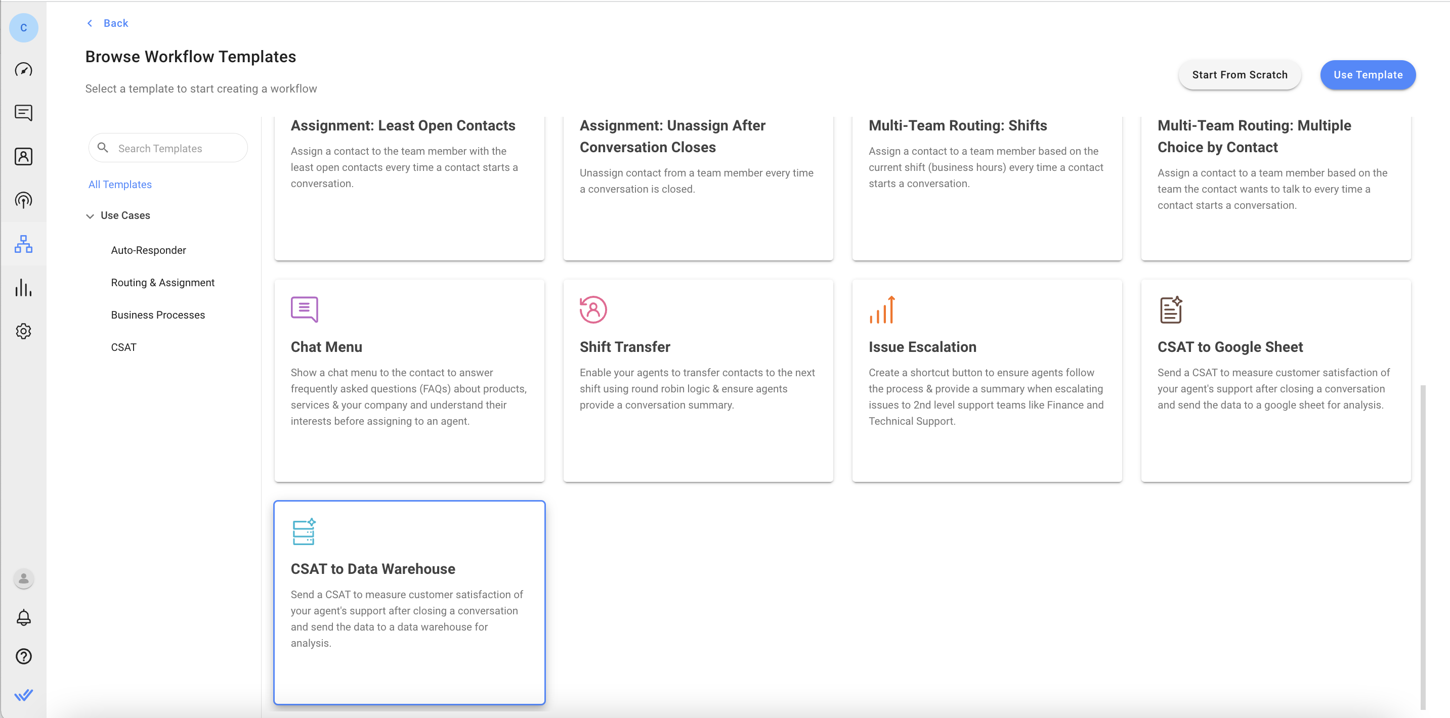Open the Workflows sidebar icon
The width and height of the screenshot is (1450, 718).
[x=23, y=244]
